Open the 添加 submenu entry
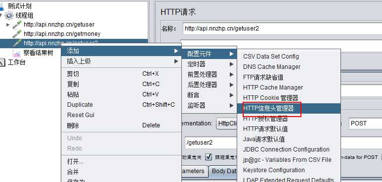Image resolution: width=382 pixels, height=182 pixels. tap(122, 51)
